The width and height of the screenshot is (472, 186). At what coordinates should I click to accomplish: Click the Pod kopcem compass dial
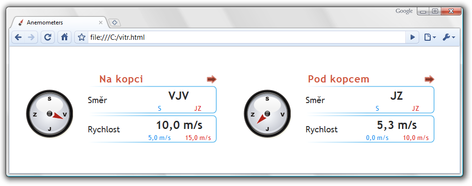coord(267,114)
